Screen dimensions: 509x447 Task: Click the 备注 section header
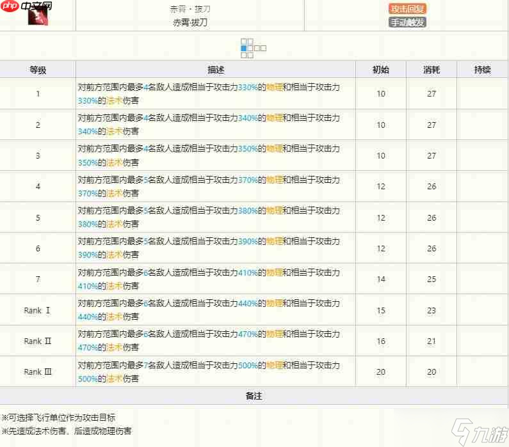[x=254, y=396]
